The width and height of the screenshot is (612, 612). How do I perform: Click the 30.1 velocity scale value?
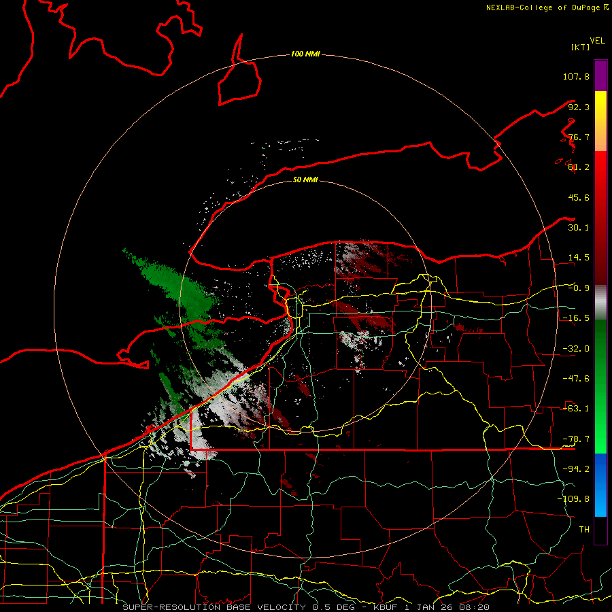pyautogui.click(x=579, y=228)
